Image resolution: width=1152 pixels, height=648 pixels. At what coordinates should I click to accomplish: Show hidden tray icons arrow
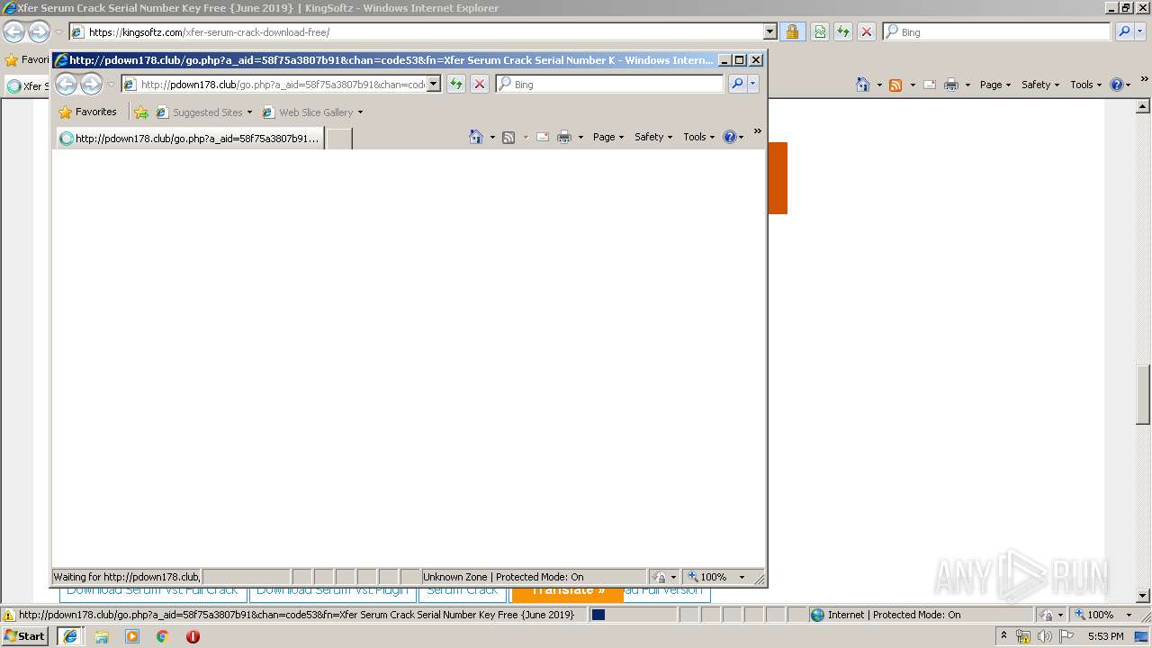click(1004, 635)
